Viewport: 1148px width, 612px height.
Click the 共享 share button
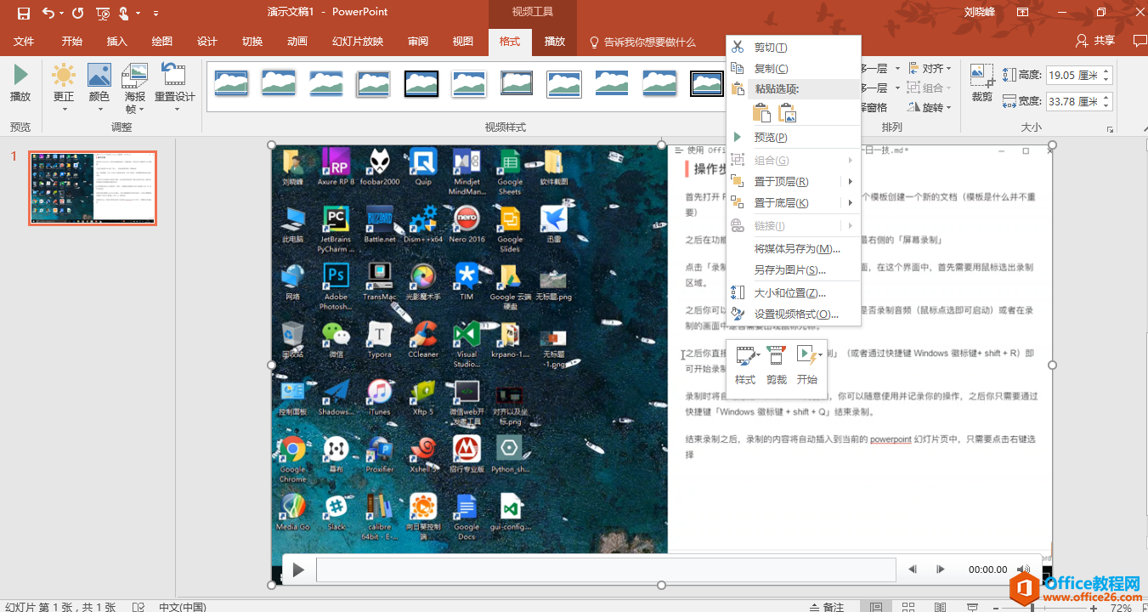pyautogui.click(x=1095, y=41)
